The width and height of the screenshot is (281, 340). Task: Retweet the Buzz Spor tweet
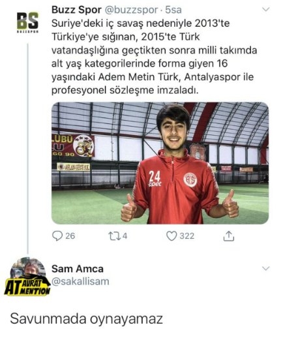point(113,236)
